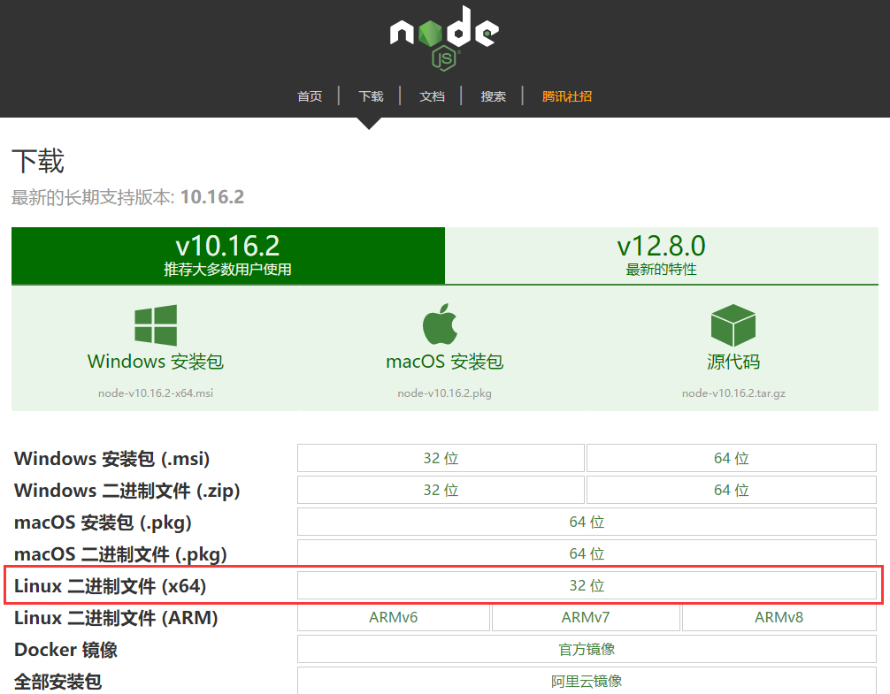The width and height of the screenshot is (890, 694).
Task: Click the macOS 二进制文件 (.pkg) row label
Action: coord(120,554)
